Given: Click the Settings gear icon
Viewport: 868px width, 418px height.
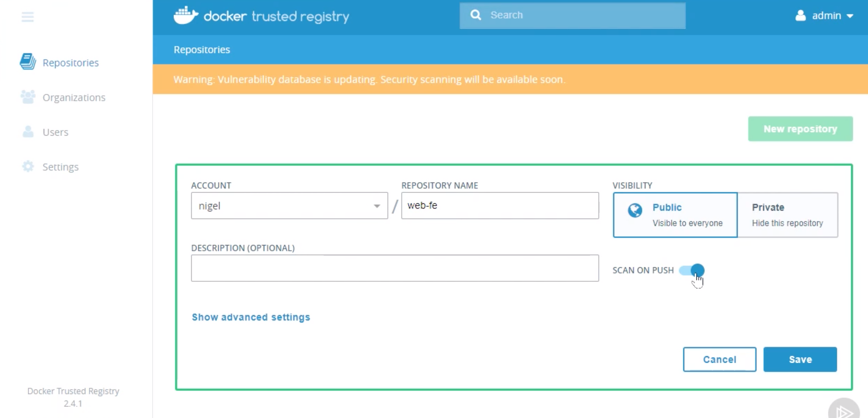Looking at the screenshot, I should point(28,166).
